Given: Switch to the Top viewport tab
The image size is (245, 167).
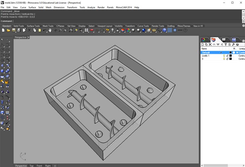Looking at the screenshot, I should [x=32, y=166].
